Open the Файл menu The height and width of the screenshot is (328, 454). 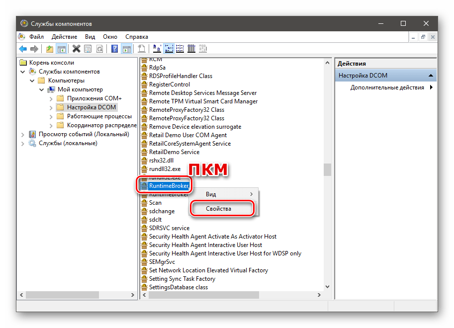tap(36, 37)
